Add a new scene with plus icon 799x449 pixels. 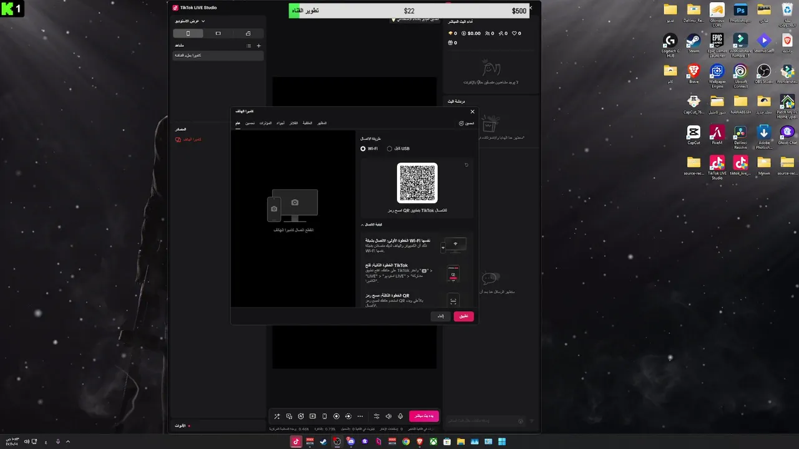pos(259,46)
